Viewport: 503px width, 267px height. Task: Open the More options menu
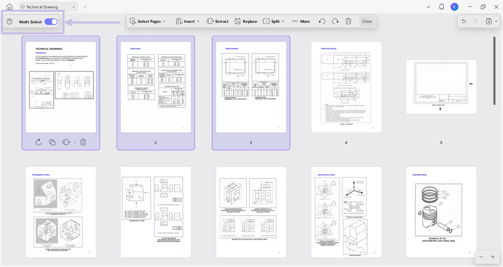[301, 21]
